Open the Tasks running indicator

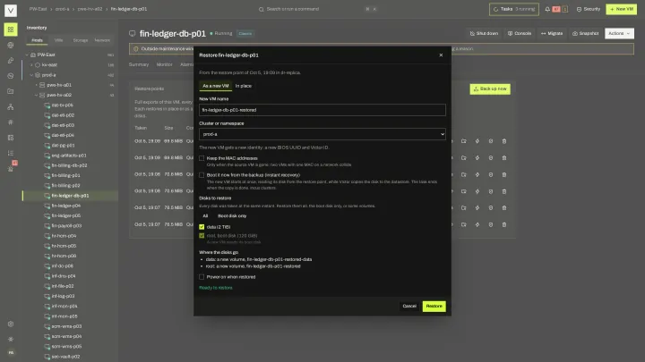point(514,9)
